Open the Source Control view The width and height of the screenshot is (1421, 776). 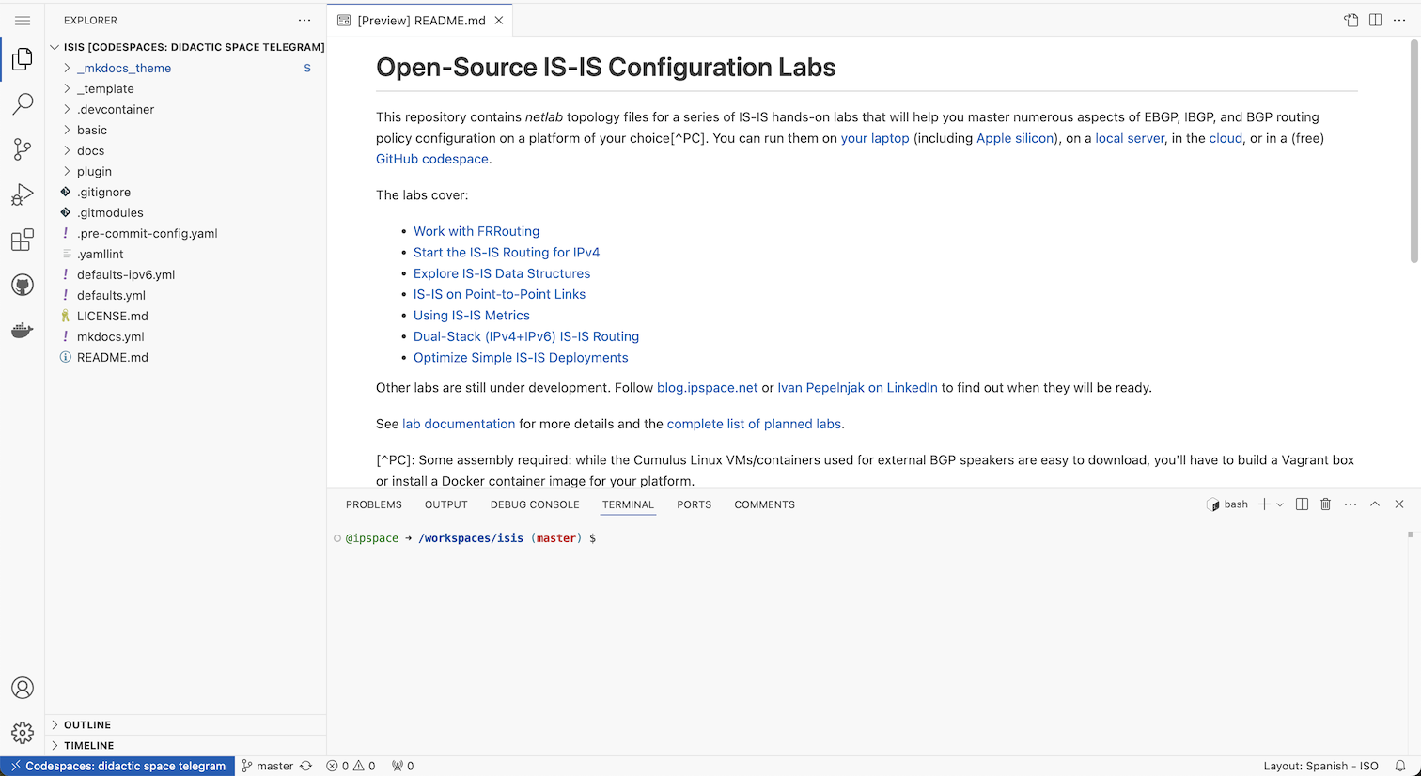(23, 148)
